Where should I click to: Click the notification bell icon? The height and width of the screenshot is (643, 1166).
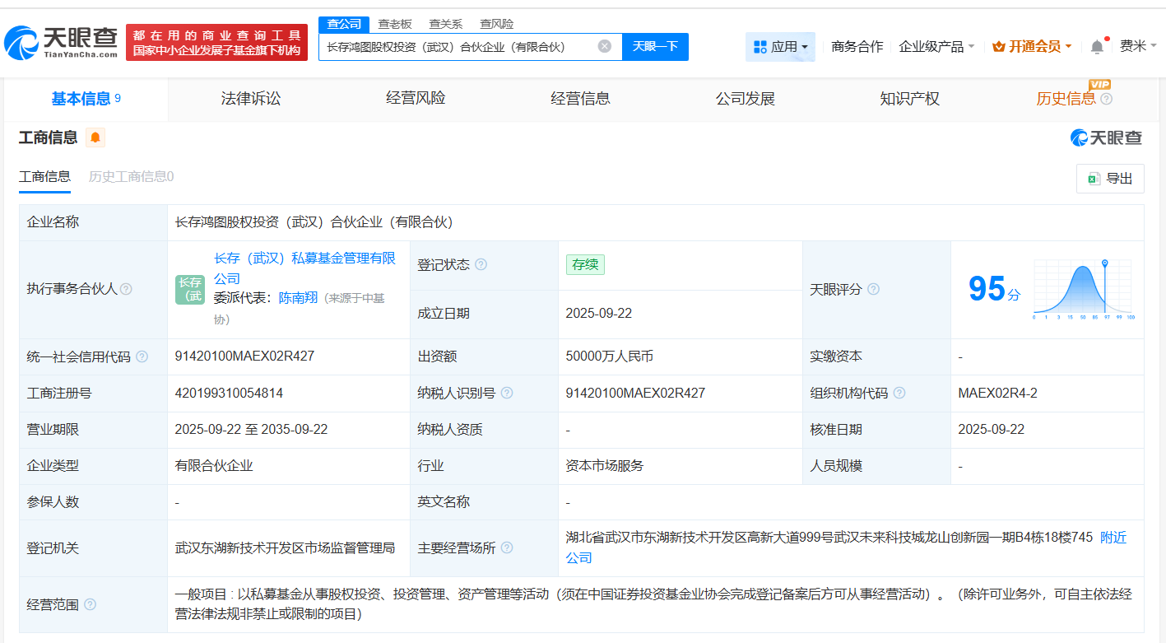coord(1096,46)
